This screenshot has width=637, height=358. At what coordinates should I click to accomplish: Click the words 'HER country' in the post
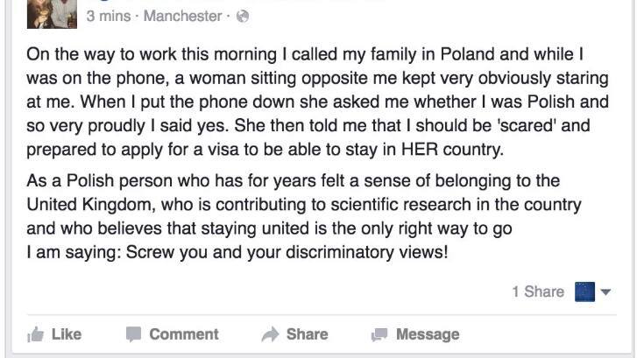point(452,150)
